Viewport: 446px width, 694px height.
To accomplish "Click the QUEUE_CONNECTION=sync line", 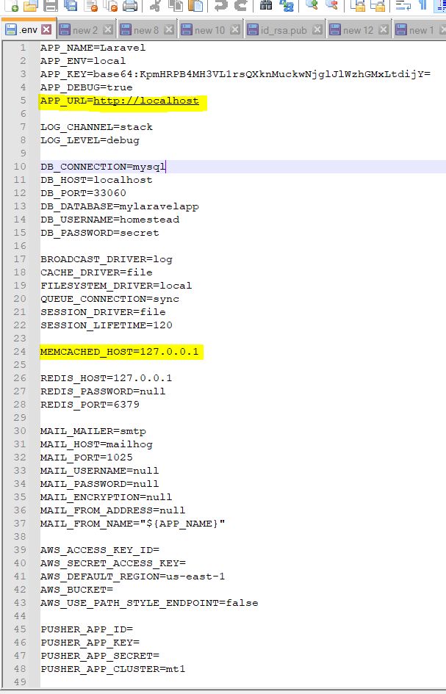I will click(x=109, y=299).
